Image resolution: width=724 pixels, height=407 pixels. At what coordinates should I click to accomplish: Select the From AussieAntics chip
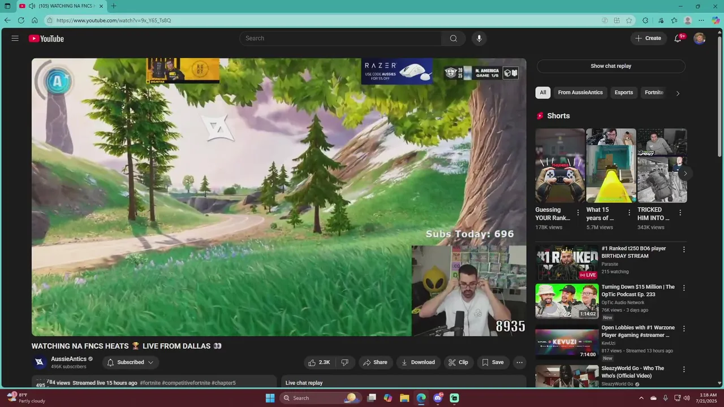pos(580,93)
